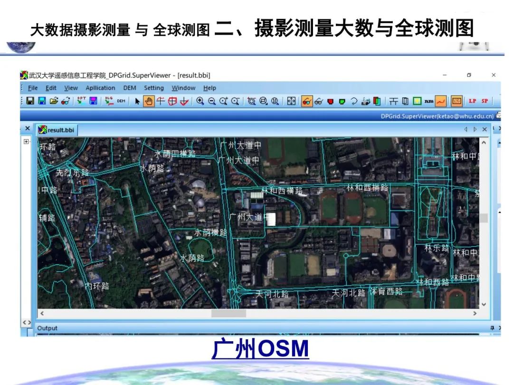Open the Application menu
The width and height of the screenshot is (513, 385).
click(x=100, y=88)
